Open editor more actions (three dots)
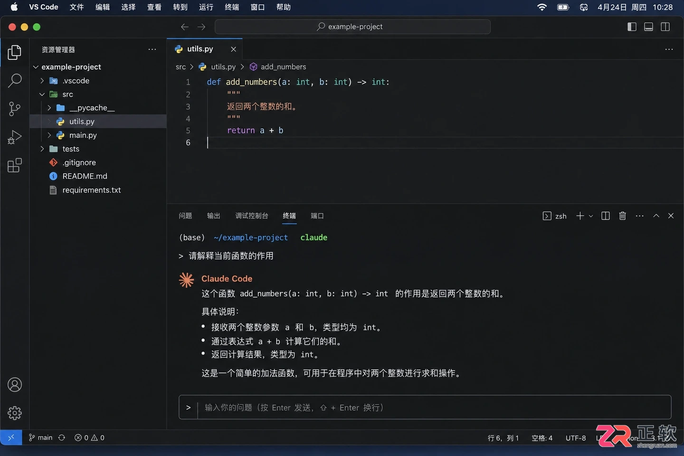684x456 pixels. 669,49
